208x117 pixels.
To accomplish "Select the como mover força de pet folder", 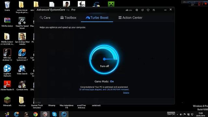I will tap(22, 7).
